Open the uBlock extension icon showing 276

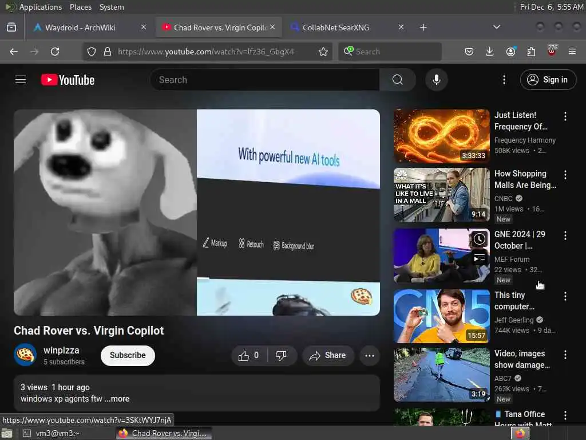(x=552, y=50)
